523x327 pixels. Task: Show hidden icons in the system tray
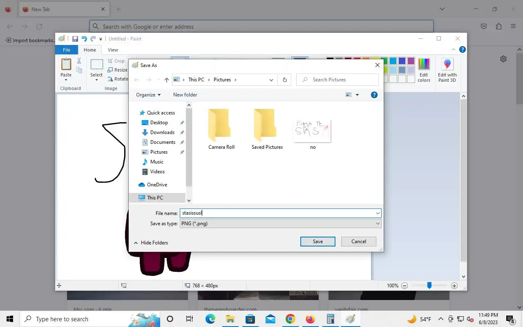pyautogui.click(x=440, y=319)
